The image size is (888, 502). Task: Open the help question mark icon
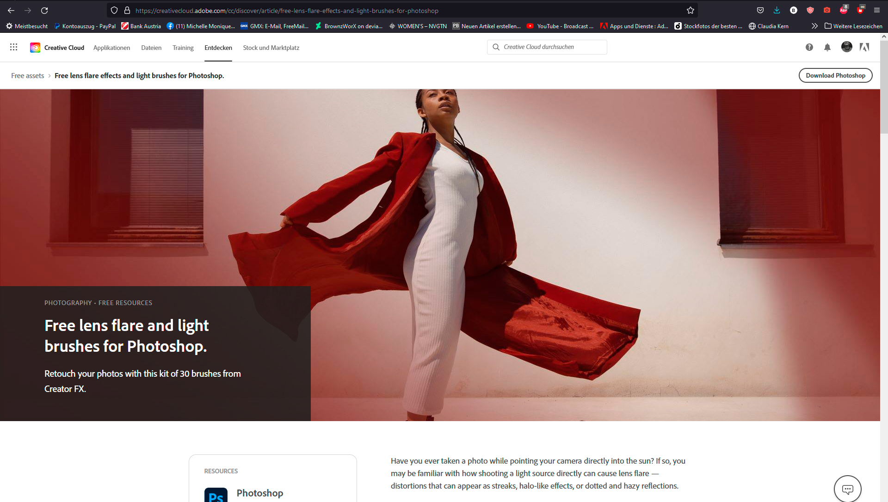tap(809, 47)
